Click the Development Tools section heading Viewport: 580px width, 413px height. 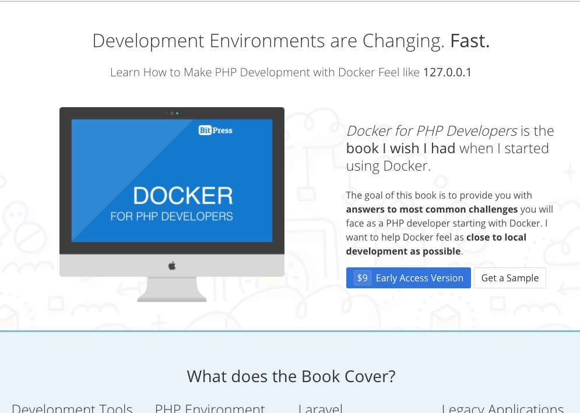tap(72, 408)
